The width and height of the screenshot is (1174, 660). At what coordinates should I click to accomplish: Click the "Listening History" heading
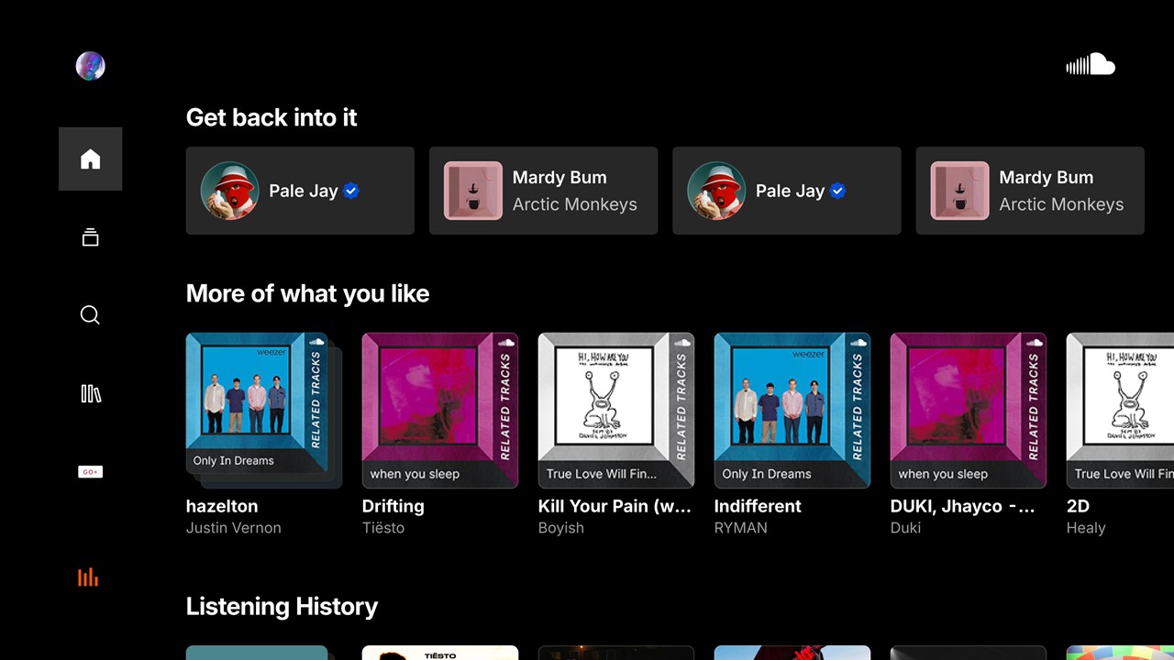click(282, 607)
